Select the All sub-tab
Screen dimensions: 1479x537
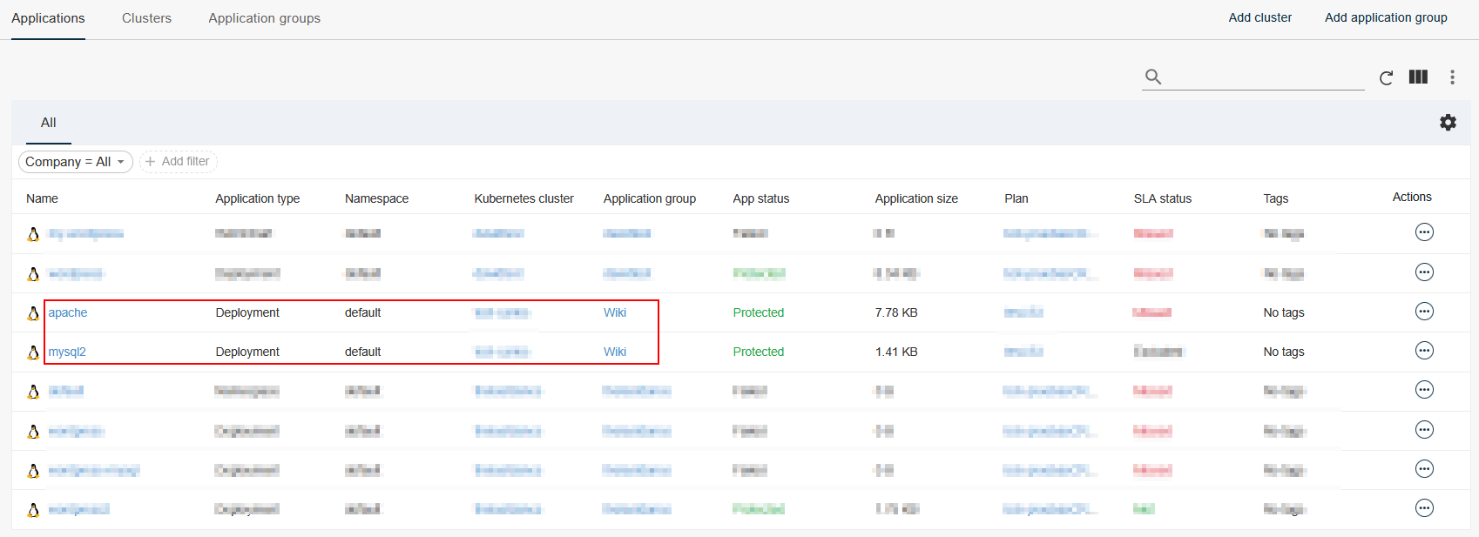tap(48, 123)
